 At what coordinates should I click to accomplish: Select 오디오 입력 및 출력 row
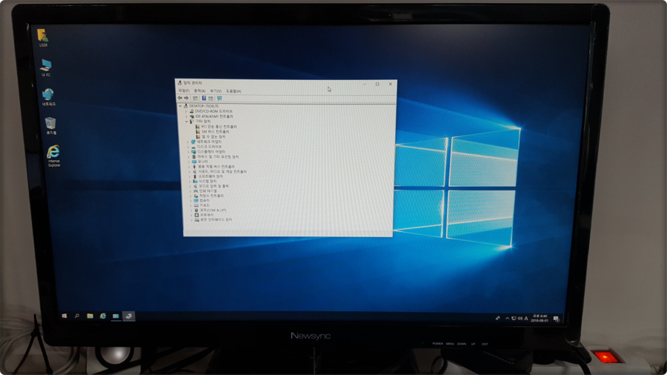(210, 186)
